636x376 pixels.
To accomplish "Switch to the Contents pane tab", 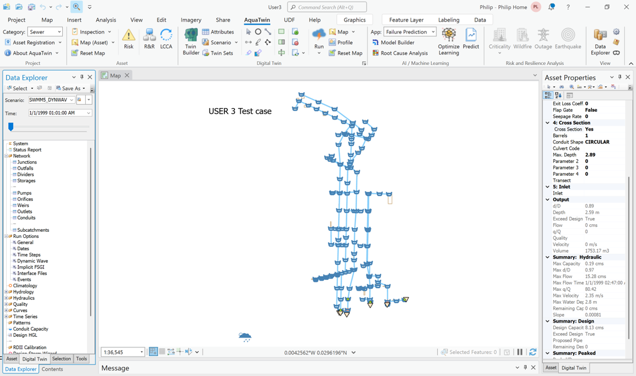I will 52,369.
